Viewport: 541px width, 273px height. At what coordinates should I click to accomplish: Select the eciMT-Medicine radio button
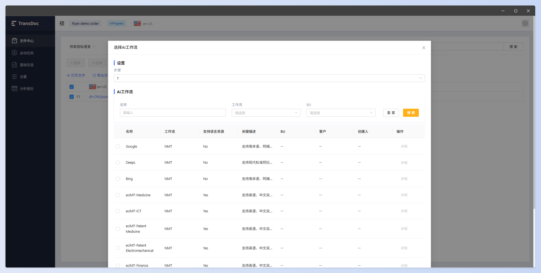click(x=118, y=195)
